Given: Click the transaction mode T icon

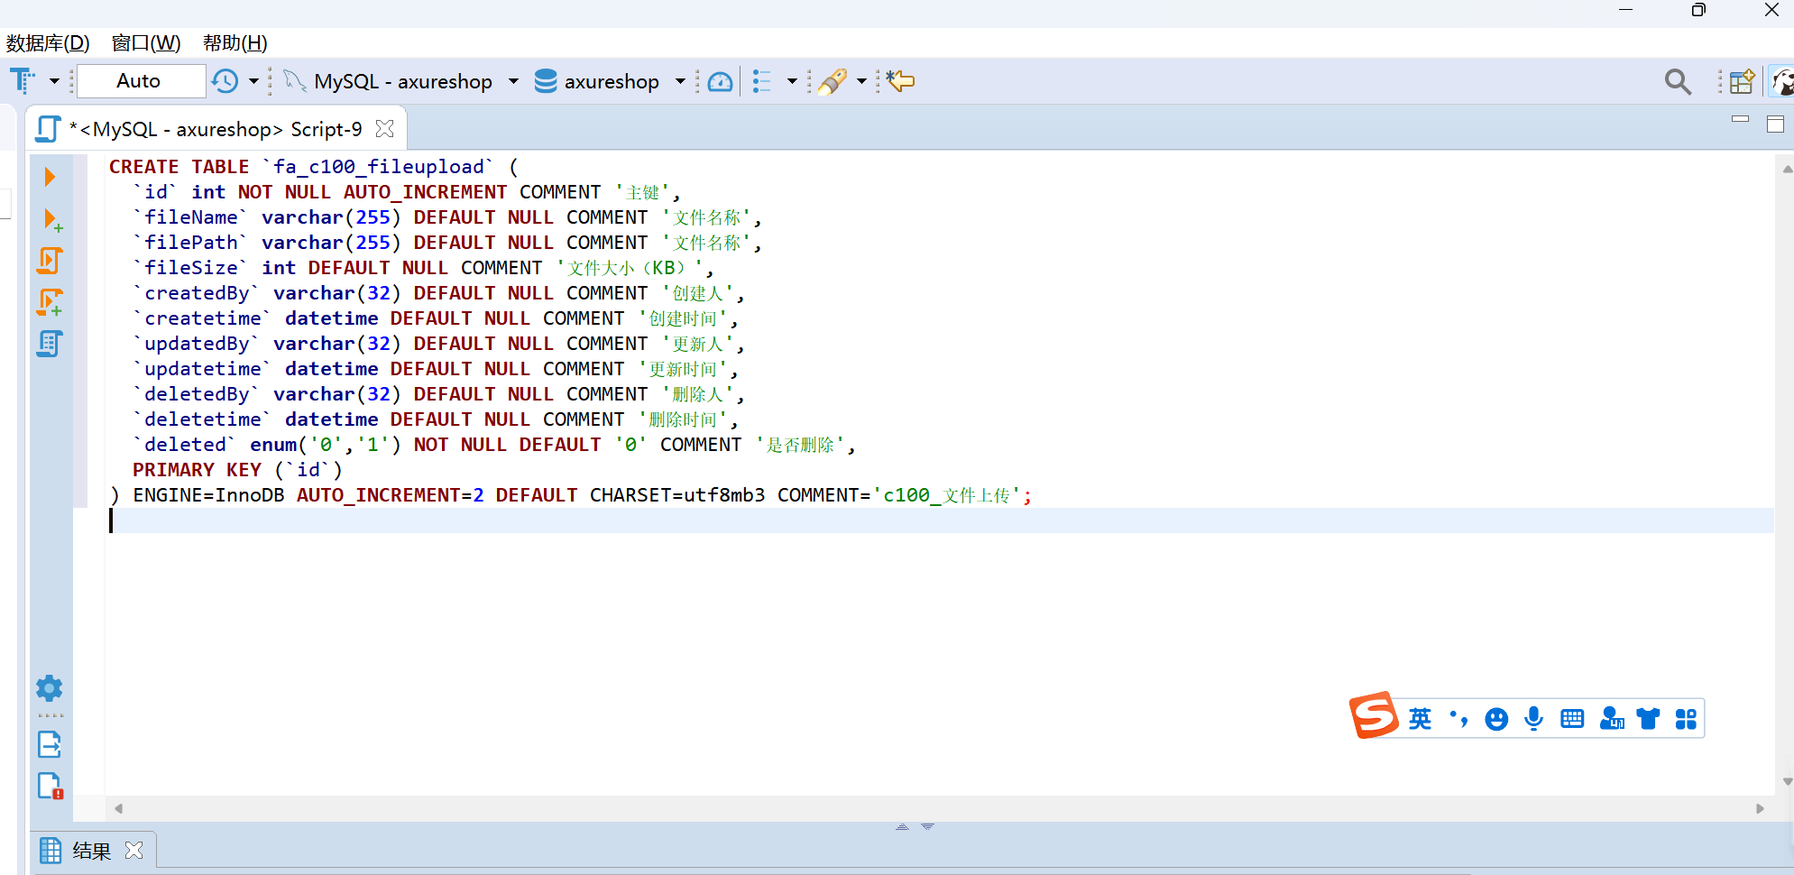Looking at the screenshot, I should click(x=23, y=81).
